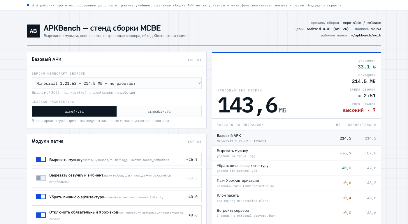This screenshot has width=408, height=224.
Task: Select "Убрать лишнюю архитектуру" breakdown row
Action: (296, 168)
